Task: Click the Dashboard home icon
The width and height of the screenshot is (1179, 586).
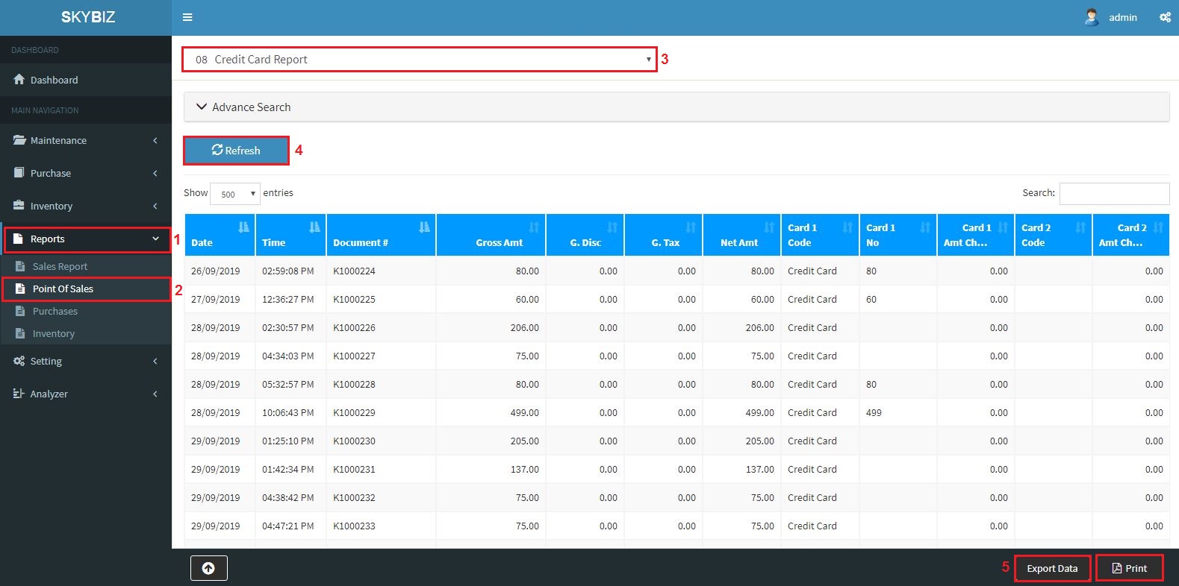Action: pos(19,80)
